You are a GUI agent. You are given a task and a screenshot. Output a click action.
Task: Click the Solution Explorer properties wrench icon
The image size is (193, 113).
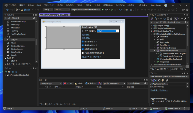click(x=185, y=19)
